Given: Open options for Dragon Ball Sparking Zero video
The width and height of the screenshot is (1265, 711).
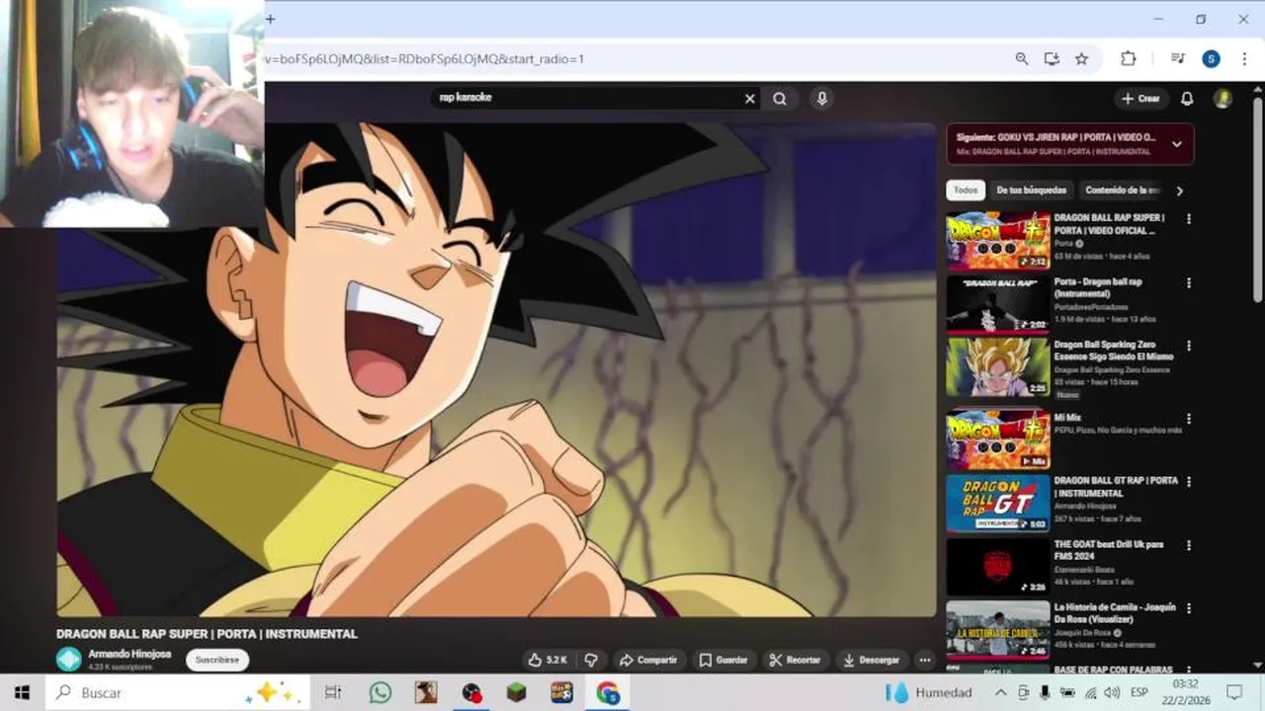Looking at the screenshot, I should 1189,346.
